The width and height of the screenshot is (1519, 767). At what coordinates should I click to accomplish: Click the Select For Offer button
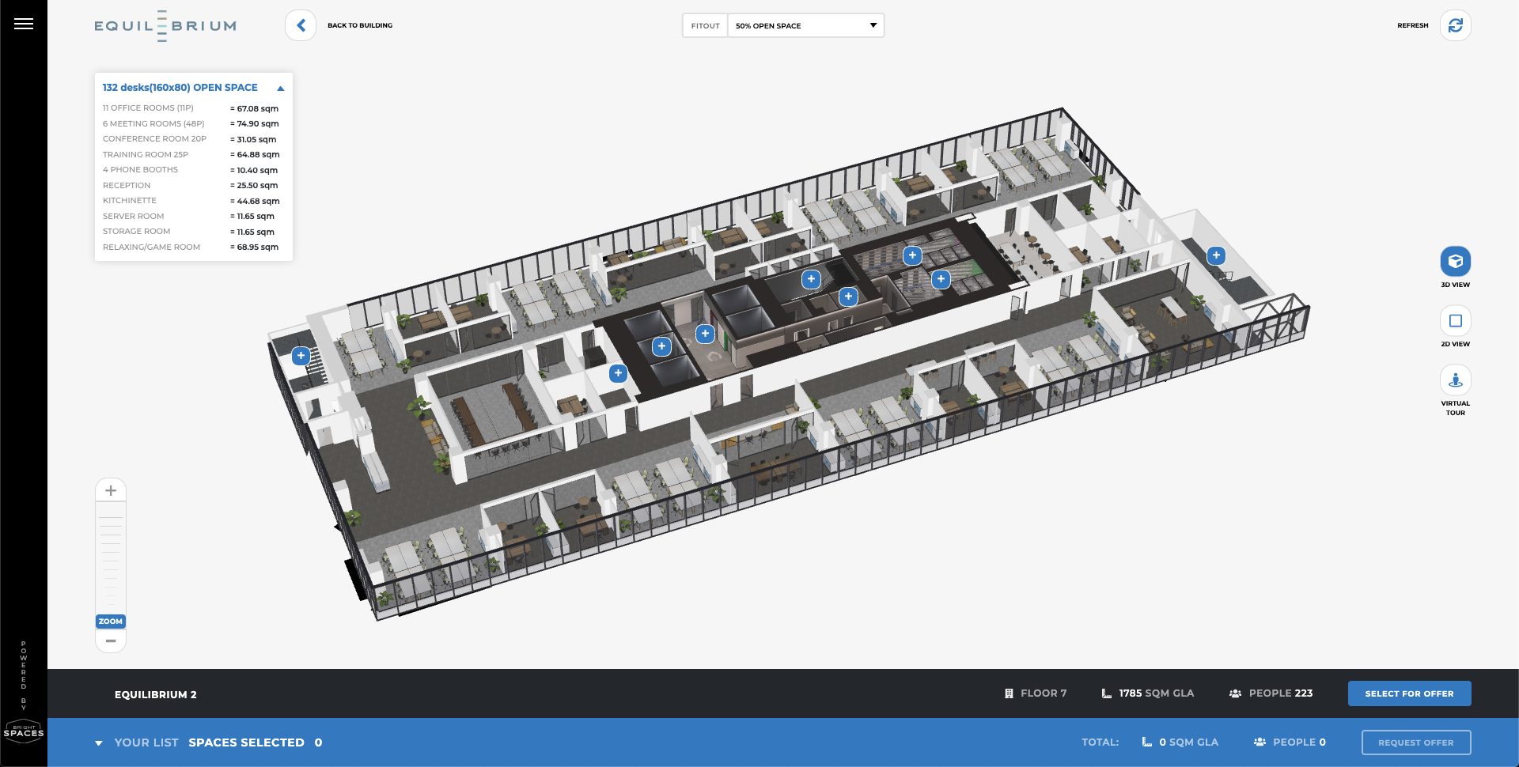tap(1409, 693)
